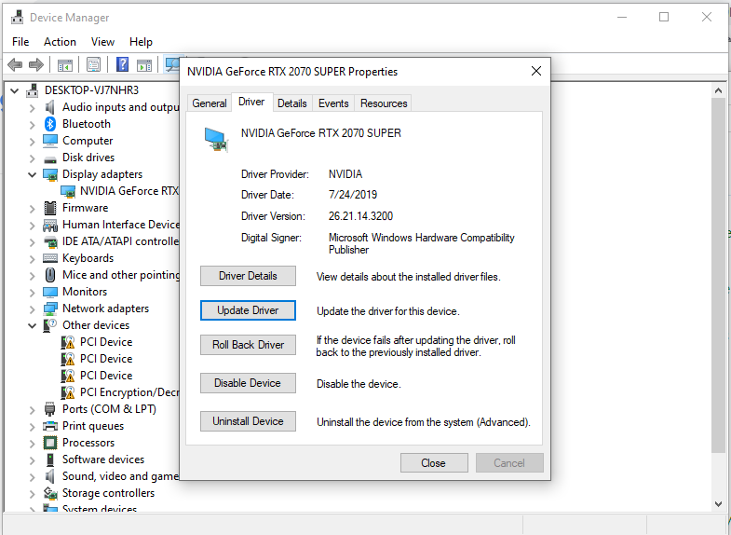Screen dimensions: 731x535
Task: Expand the Keyboards category
Action: (33, 258)
